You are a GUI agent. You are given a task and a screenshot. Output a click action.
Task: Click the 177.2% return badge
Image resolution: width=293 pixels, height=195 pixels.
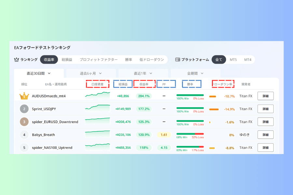(x=144, y=109)
